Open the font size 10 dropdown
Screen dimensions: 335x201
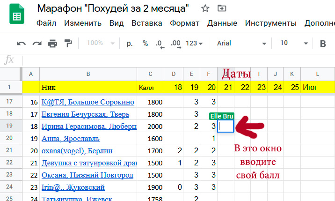click(290, 43)
